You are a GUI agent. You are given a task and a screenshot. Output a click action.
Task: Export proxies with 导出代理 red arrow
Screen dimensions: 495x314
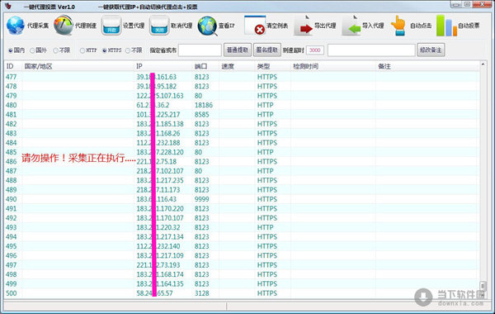point(304,26)
